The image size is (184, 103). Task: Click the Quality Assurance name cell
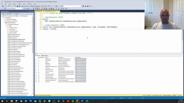pyautogui.click(x=49, y=77)
